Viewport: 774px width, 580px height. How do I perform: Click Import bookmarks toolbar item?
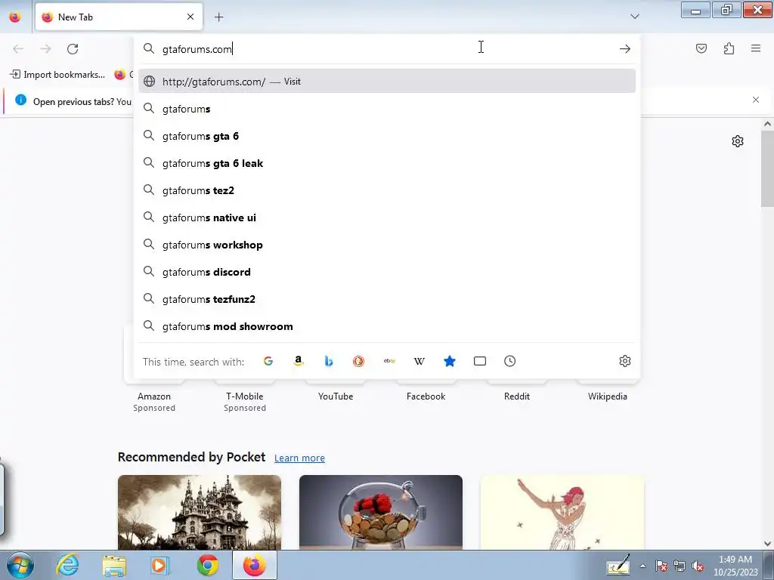coord(57,75)
